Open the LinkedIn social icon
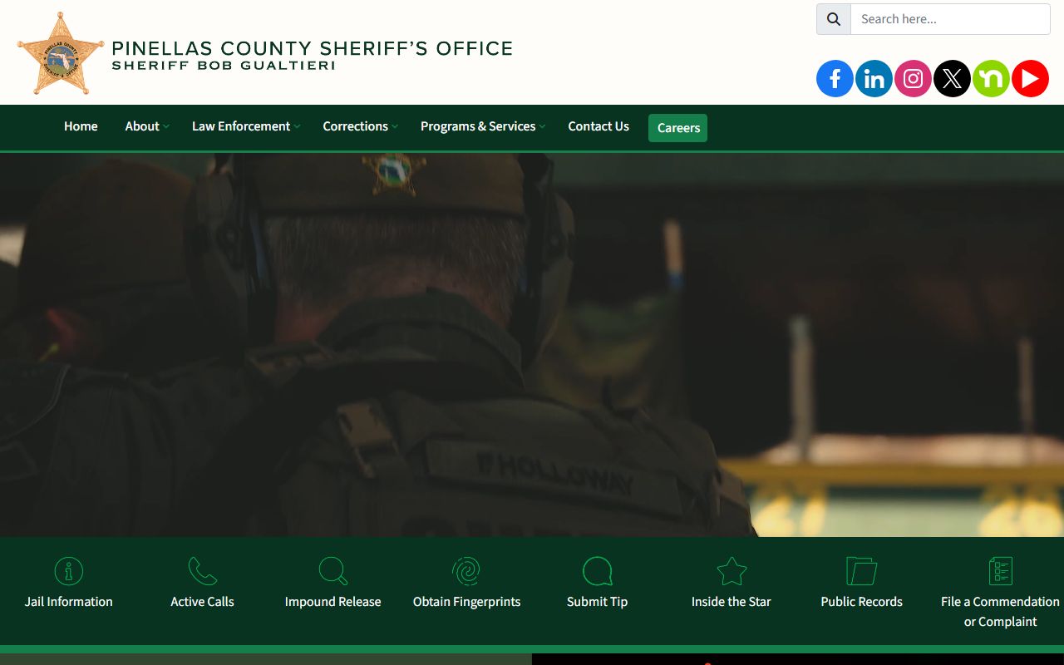This screenshot has width=1064, height=665. pyautogui.click(x=874, y=79)
